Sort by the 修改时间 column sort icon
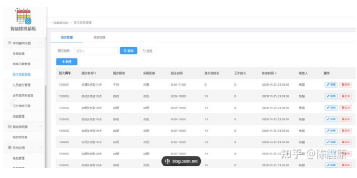357x178 pixels. click(276, 73)
